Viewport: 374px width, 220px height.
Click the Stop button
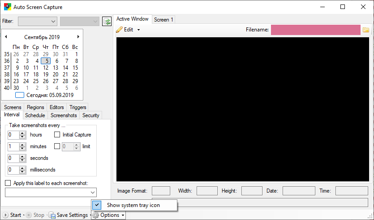(x=35, y=215)
